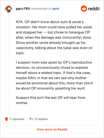Click the orange upvote arrow icon
The height and width of the screenshot is (138, 104).
tap(6, 119)
